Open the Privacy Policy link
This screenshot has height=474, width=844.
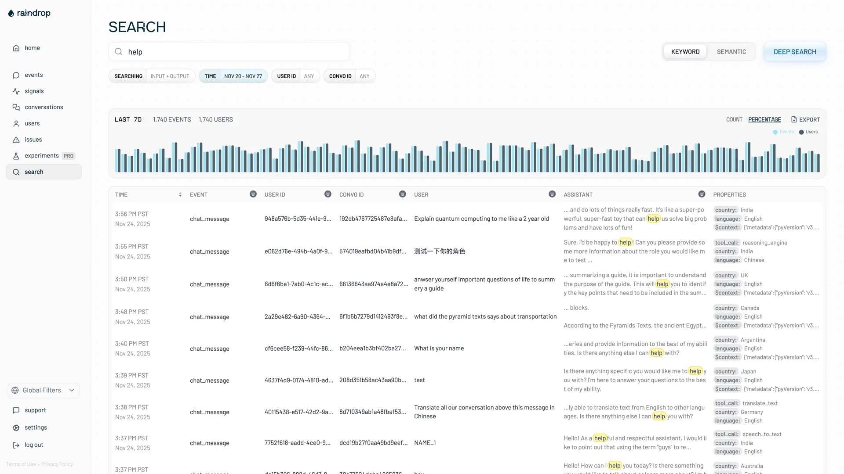coord(57,464)
